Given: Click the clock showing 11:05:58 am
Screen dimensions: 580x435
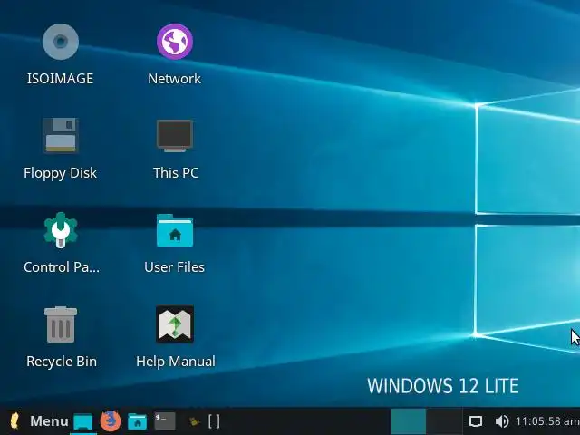Looking at the screenshot, I should tap(547, 421).
